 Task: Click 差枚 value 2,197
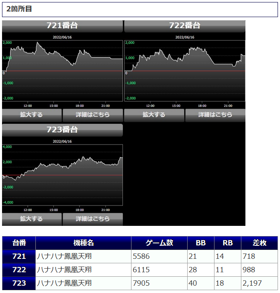(x=252, y=283)
